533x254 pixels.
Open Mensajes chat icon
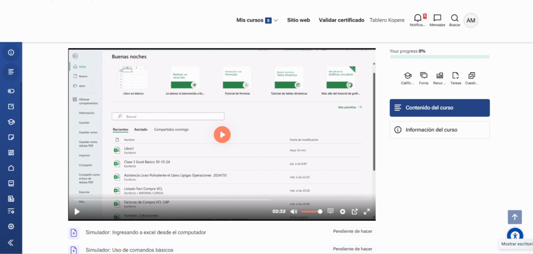437,20
